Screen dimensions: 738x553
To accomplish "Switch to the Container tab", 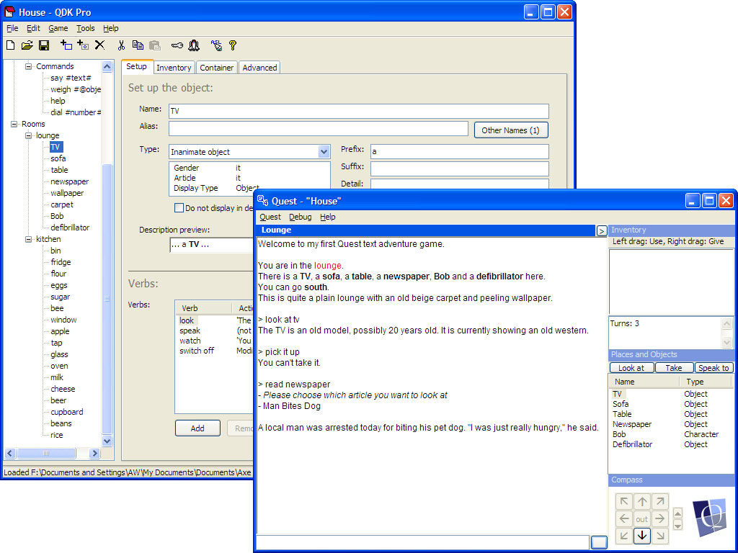I will point(216,68).
